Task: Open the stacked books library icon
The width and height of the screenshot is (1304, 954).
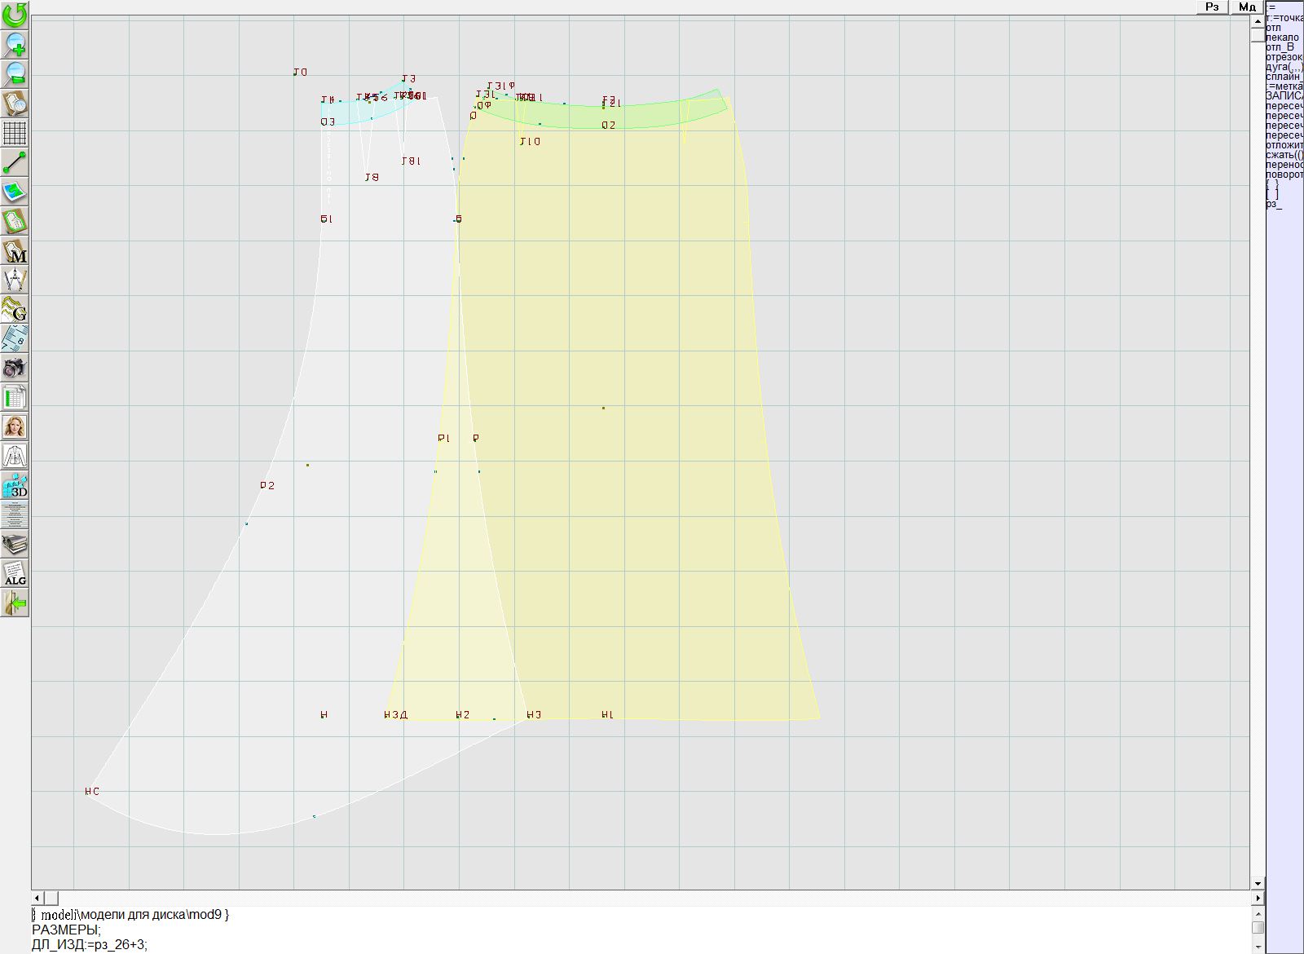Action: (x=15, y=544)
